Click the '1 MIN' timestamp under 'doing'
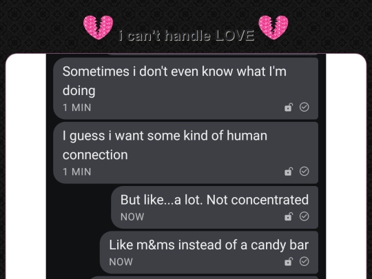This screenshot has width=372, height=279. click(77, 107)
